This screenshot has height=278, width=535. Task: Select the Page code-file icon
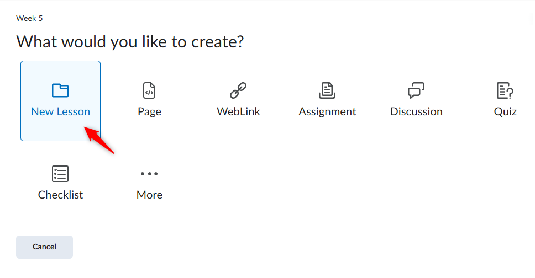(149, 90)
